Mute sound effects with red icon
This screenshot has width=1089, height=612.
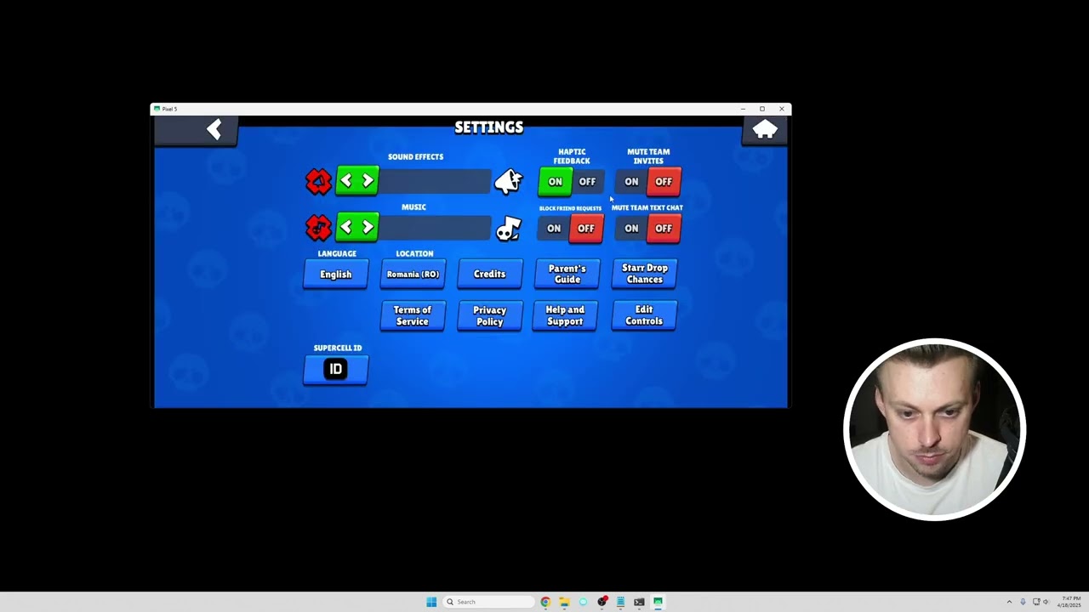(x=318, y=181)
